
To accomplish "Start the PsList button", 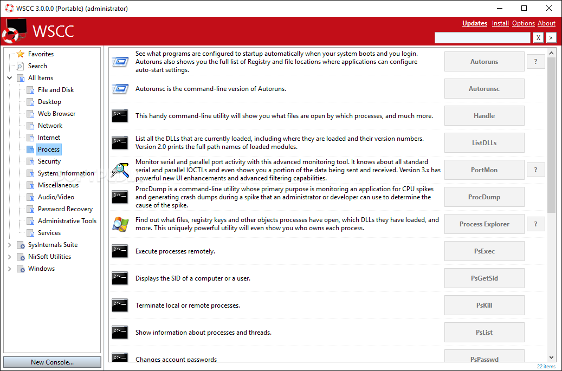I will 484,333.
